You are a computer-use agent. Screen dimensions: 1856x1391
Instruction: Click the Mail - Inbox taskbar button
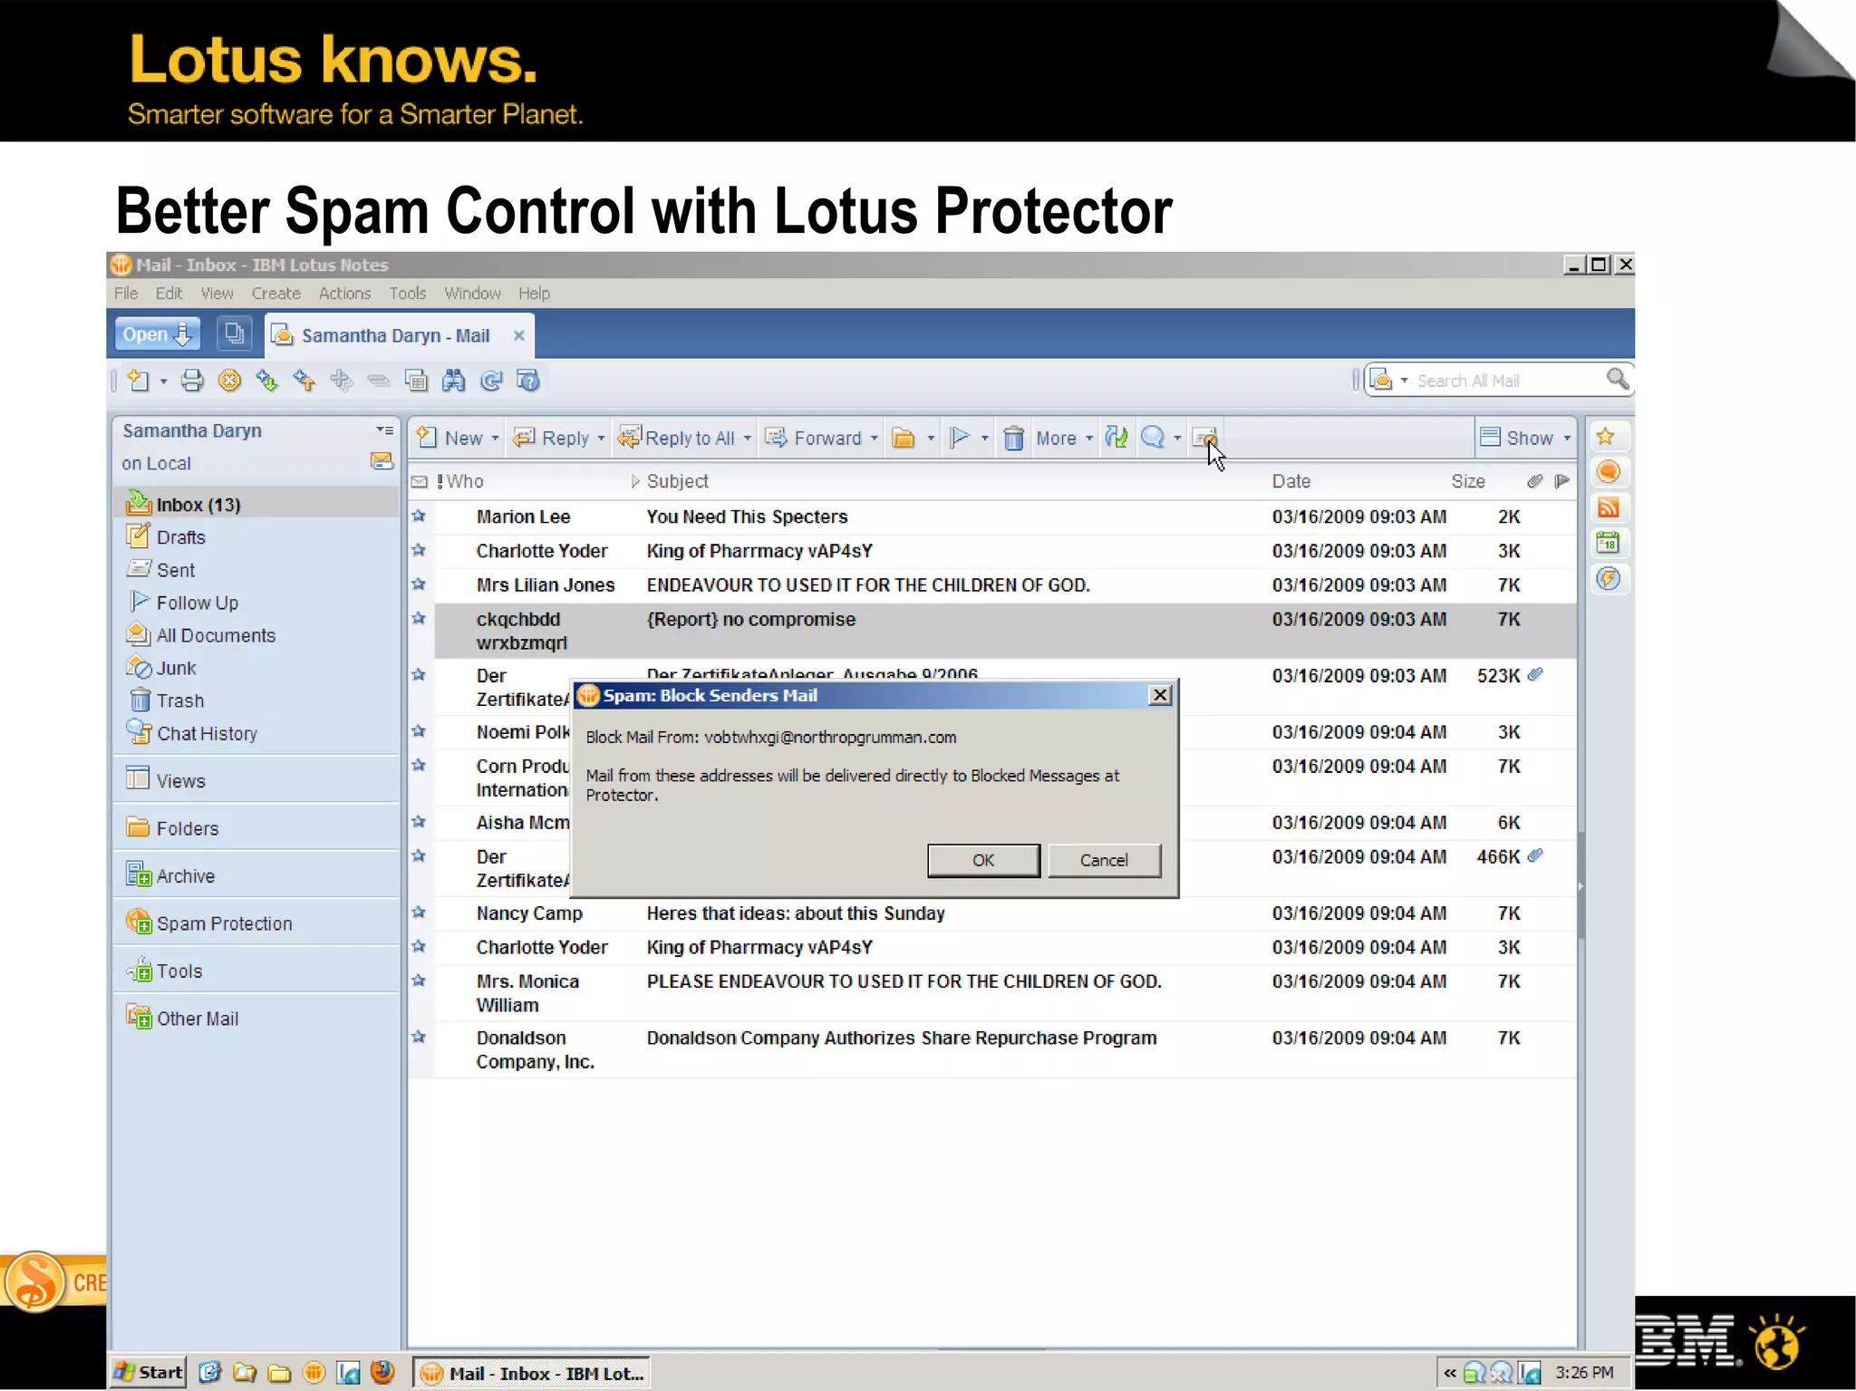[x=533, y=1373]
